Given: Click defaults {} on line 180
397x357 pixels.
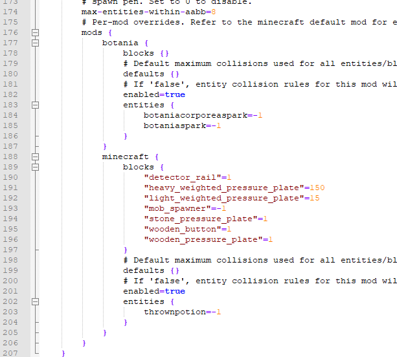Looking at the screenshot, I should coord(151,74).
